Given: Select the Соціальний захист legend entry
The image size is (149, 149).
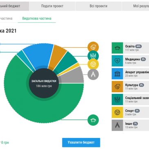Looking at the screenshot, I should point(130,100).
